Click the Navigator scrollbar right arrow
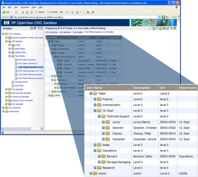 point(42,128)
